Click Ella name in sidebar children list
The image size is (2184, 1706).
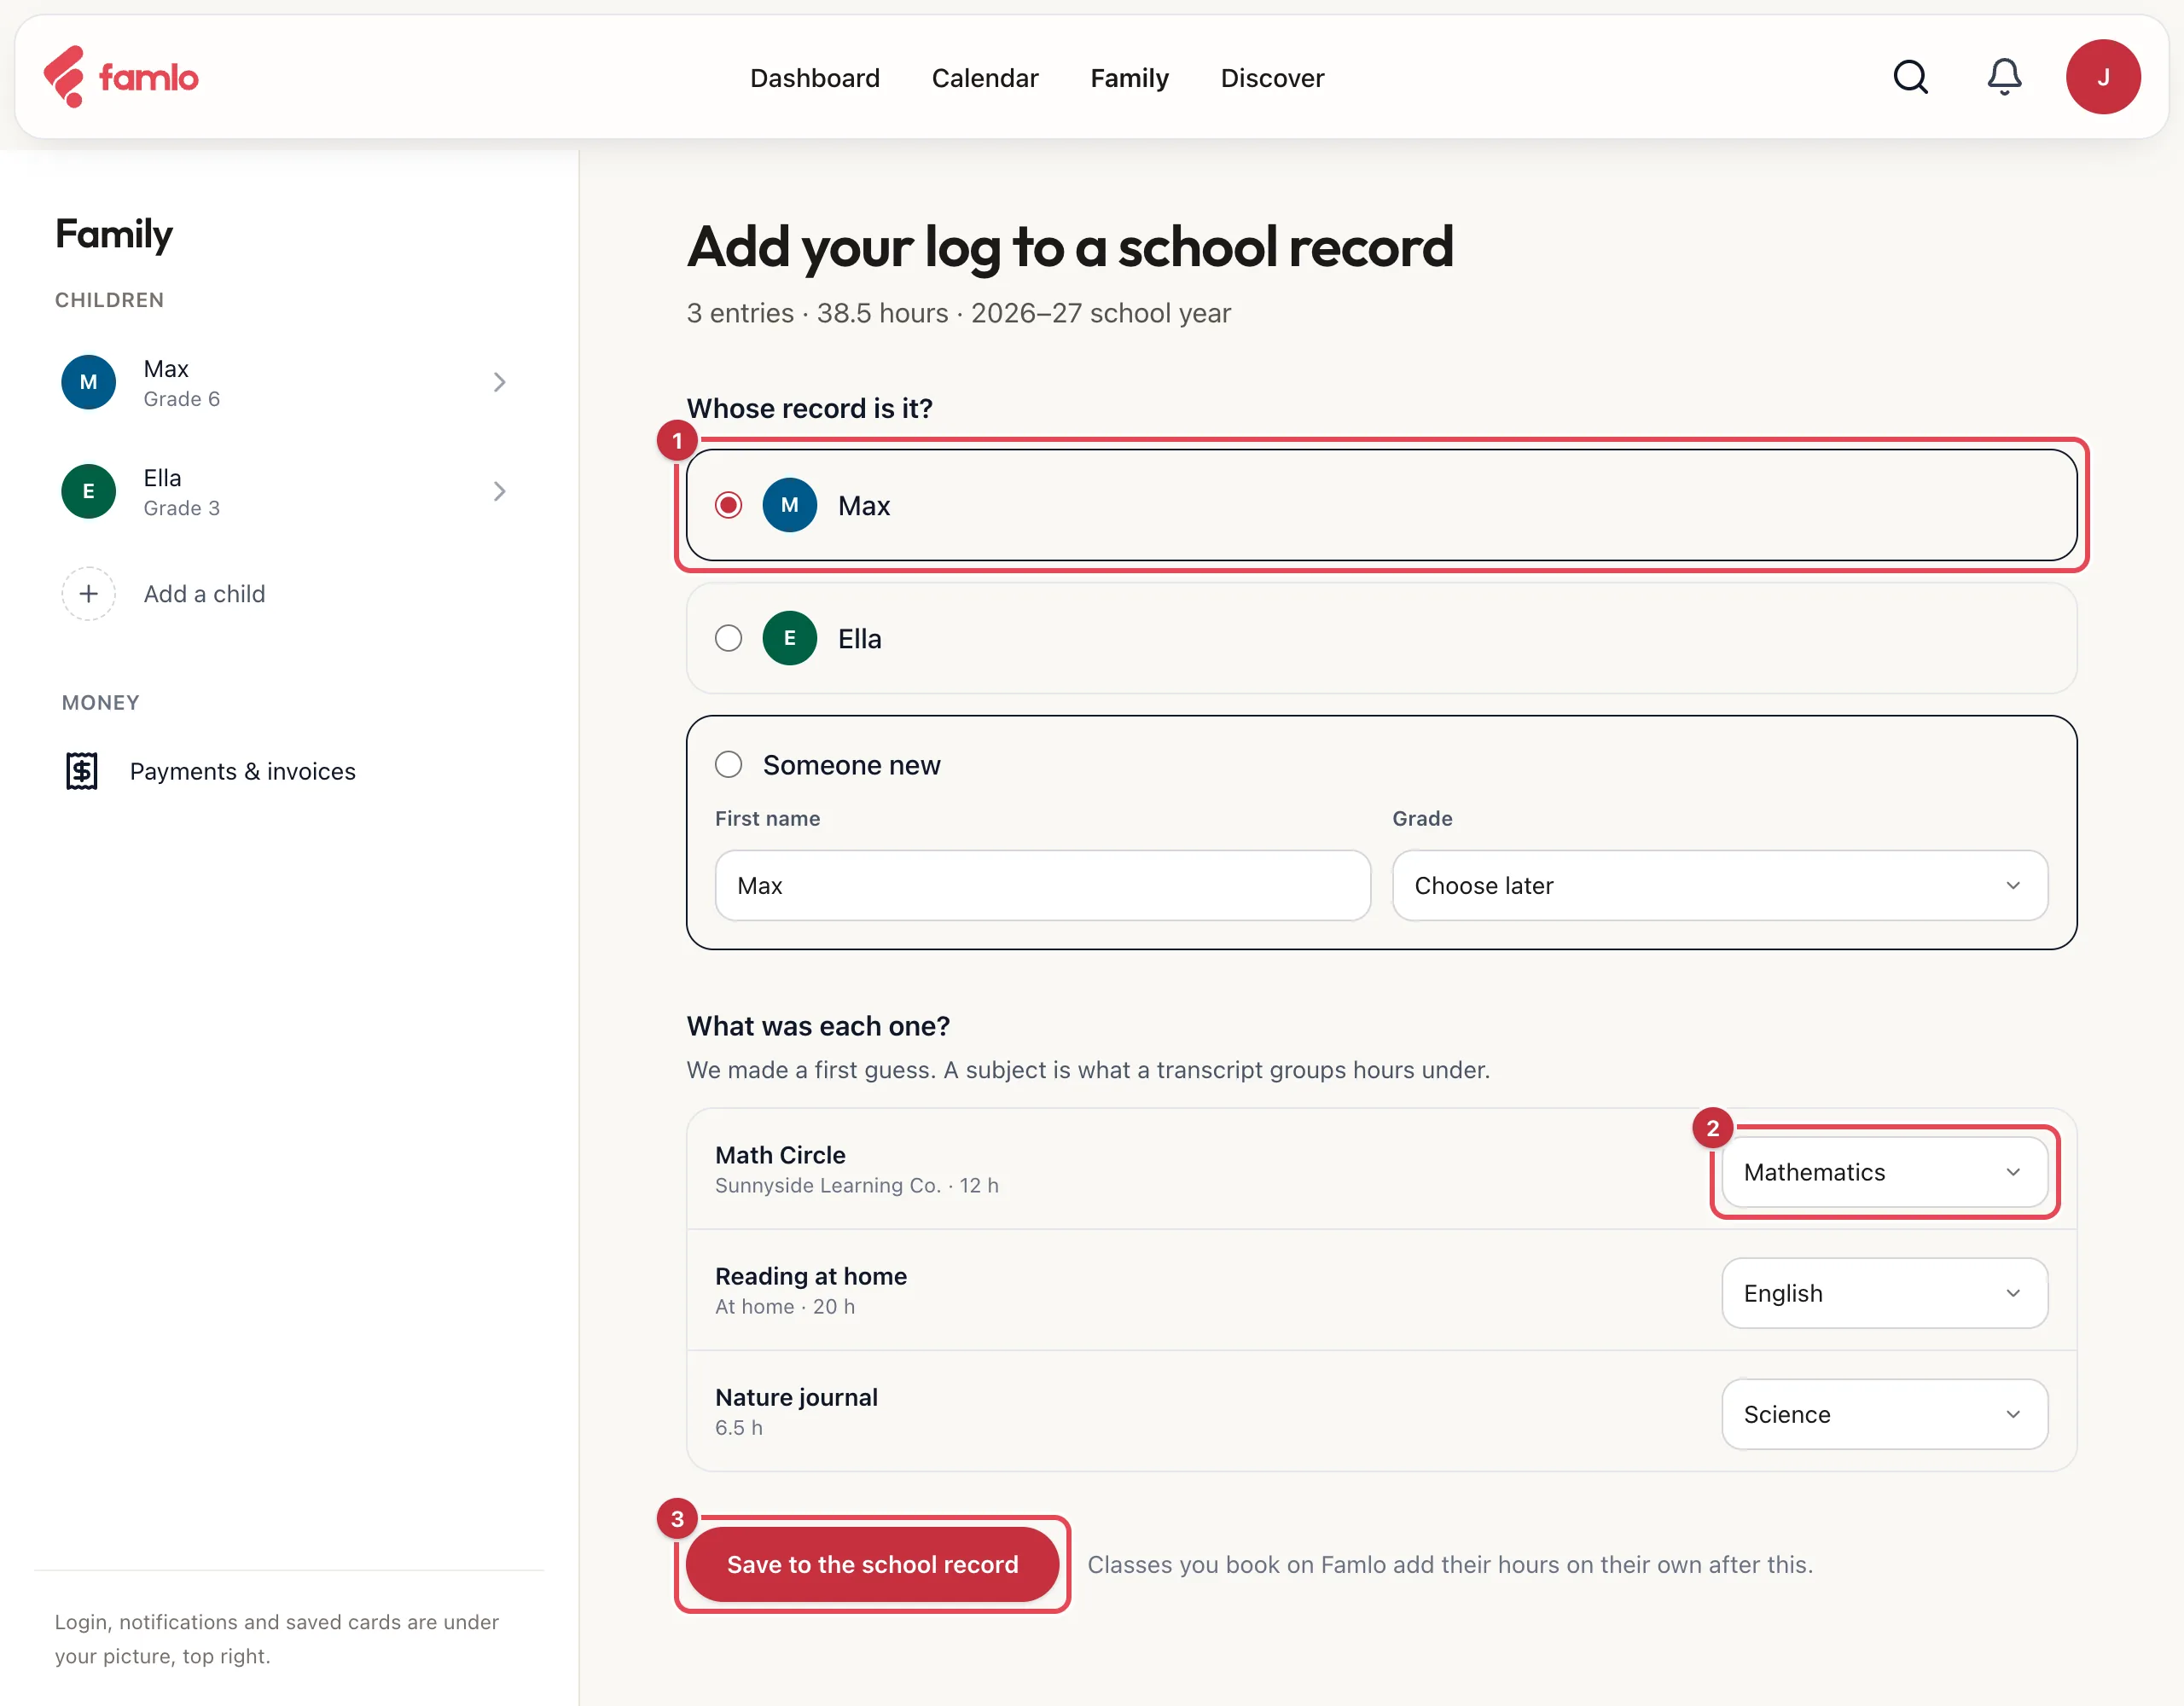pyautogui.click(x=162, y=478)
